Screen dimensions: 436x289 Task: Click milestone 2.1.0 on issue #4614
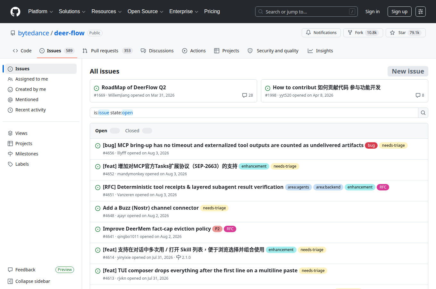[183, 258]
